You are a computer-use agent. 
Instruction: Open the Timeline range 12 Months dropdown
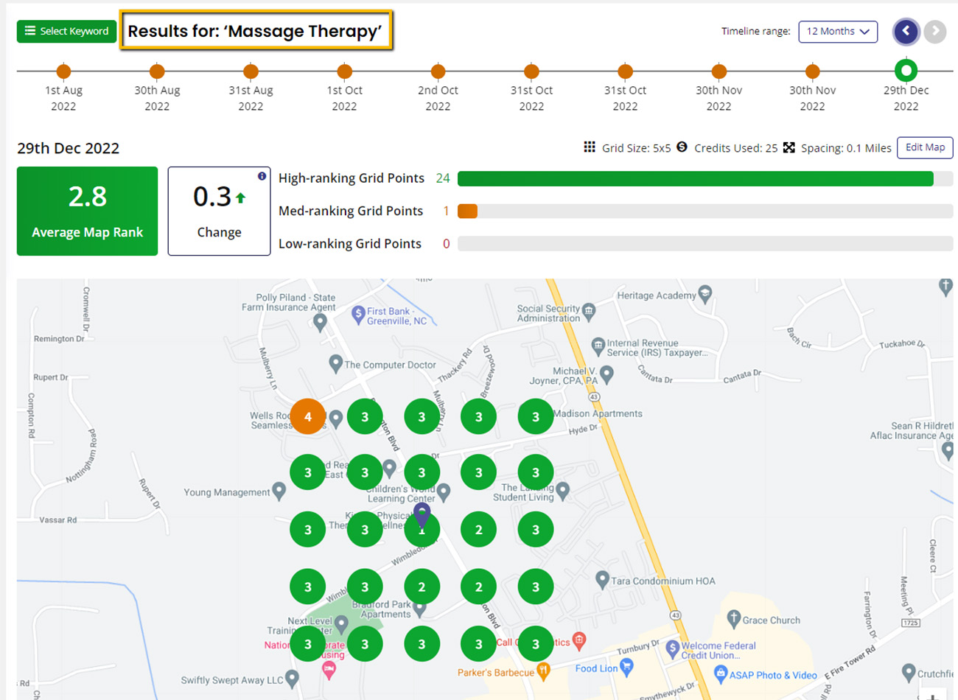837,32
